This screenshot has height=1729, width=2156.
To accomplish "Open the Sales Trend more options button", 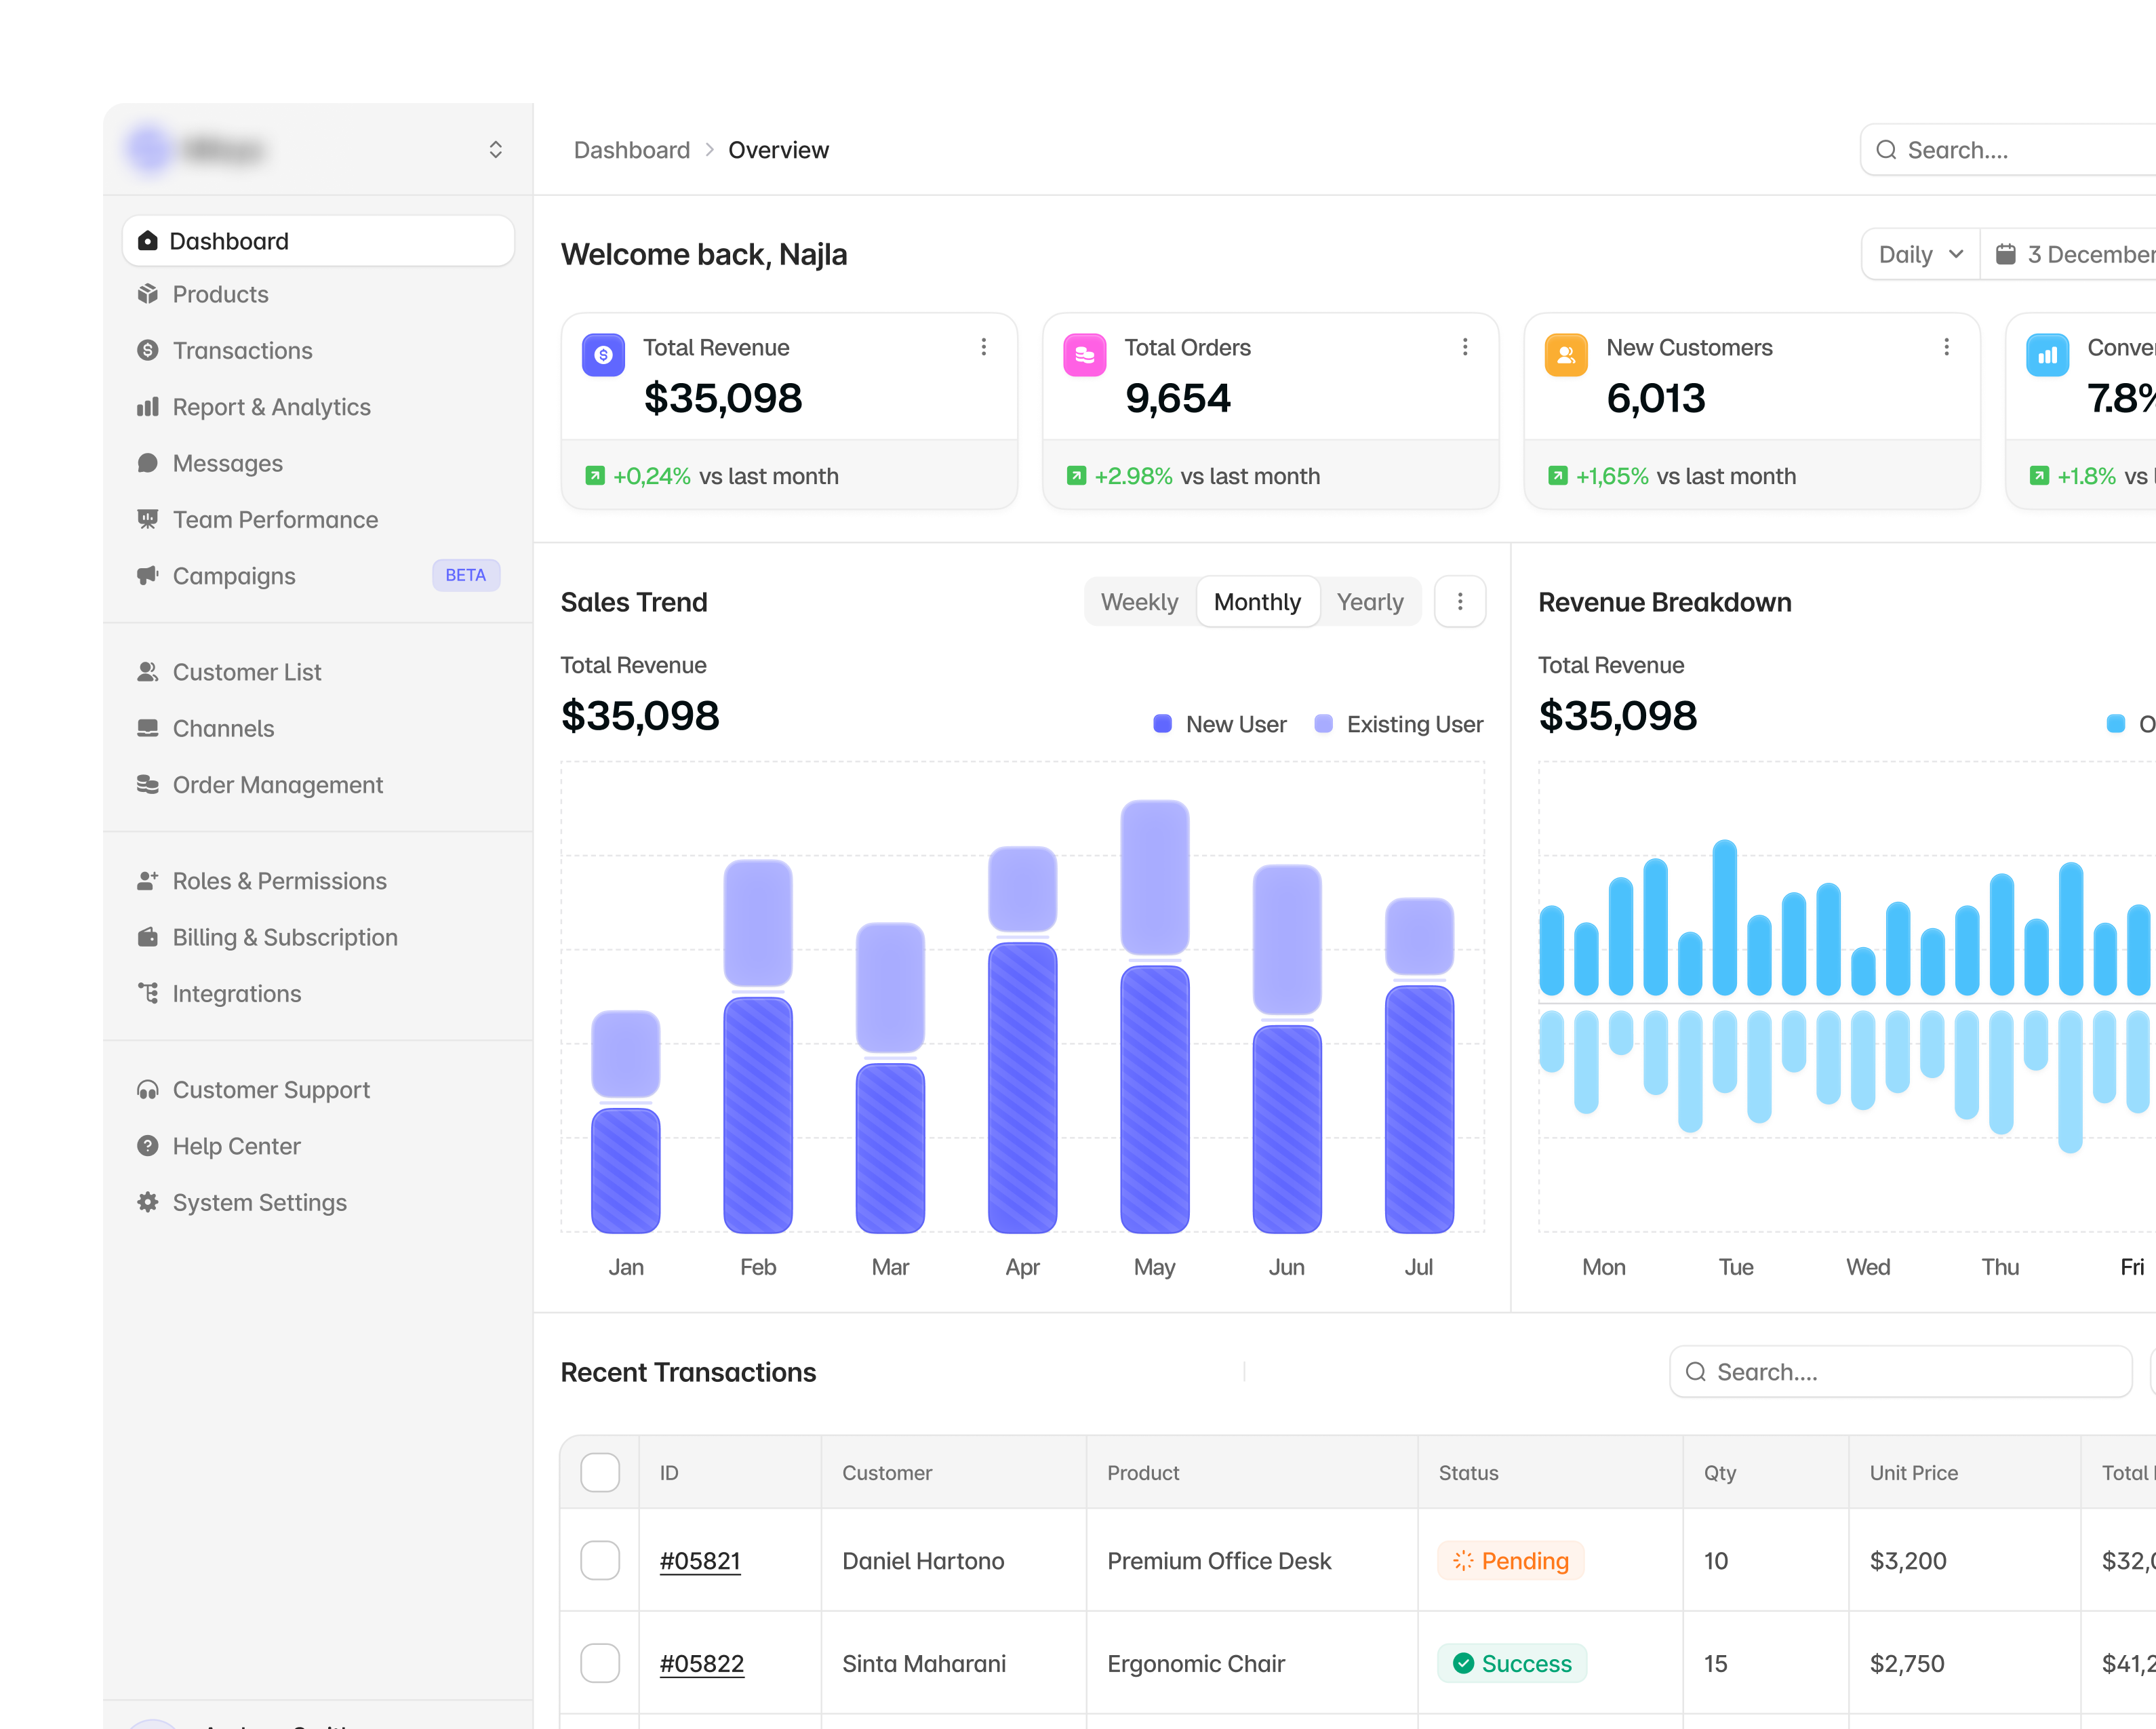I will pos(1460,602).
